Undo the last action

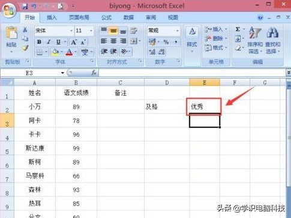point(34,6)
